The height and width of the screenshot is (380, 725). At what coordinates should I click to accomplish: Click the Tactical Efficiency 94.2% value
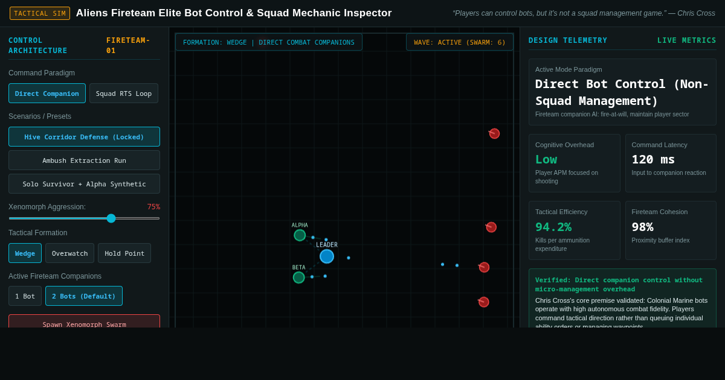[x=553, y=227]
